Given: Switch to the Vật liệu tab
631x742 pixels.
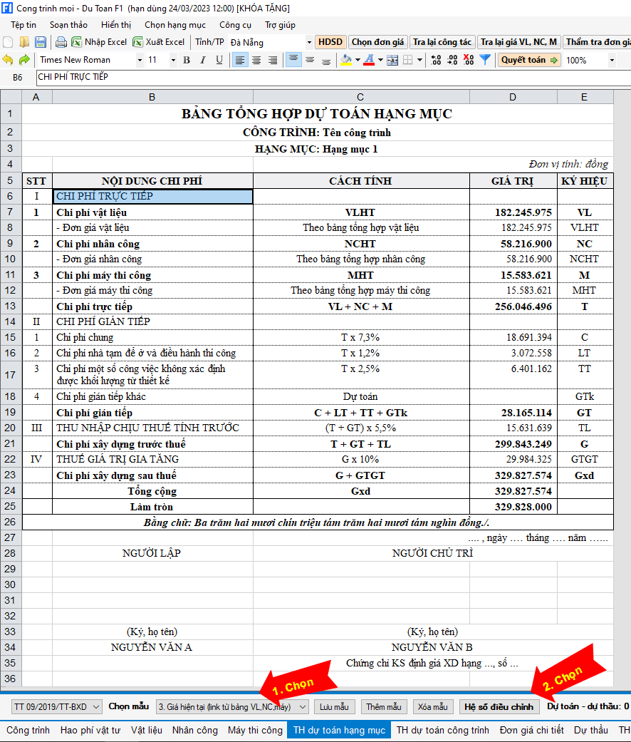Looking at the screenshot, I should click(147, 730).
